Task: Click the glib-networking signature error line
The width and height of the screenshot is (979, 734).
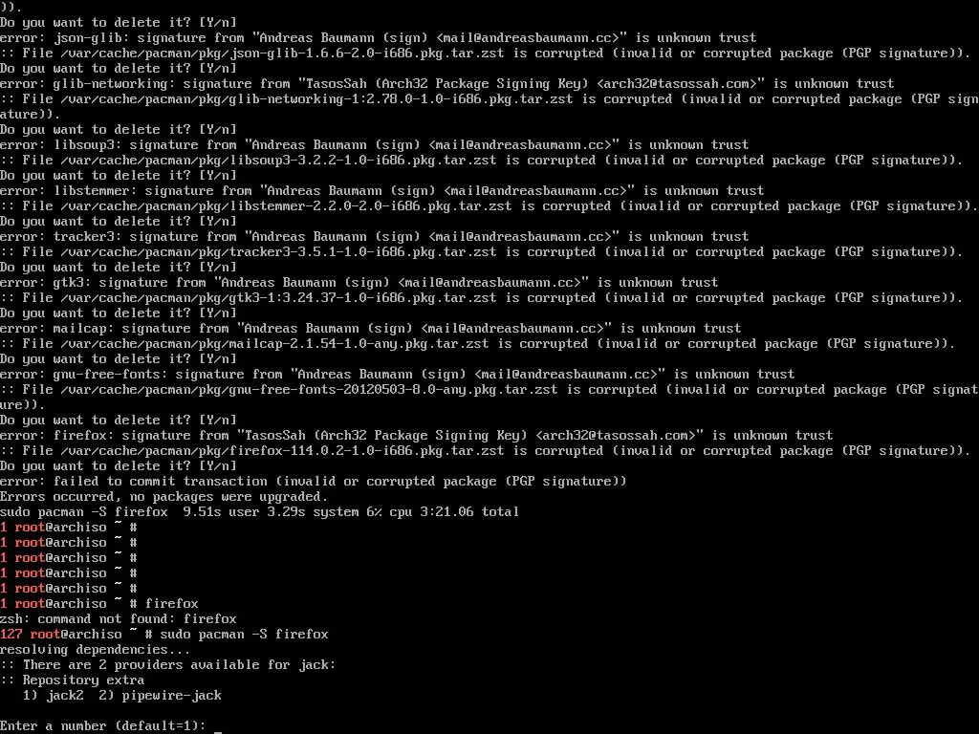Action: point(447,84)
